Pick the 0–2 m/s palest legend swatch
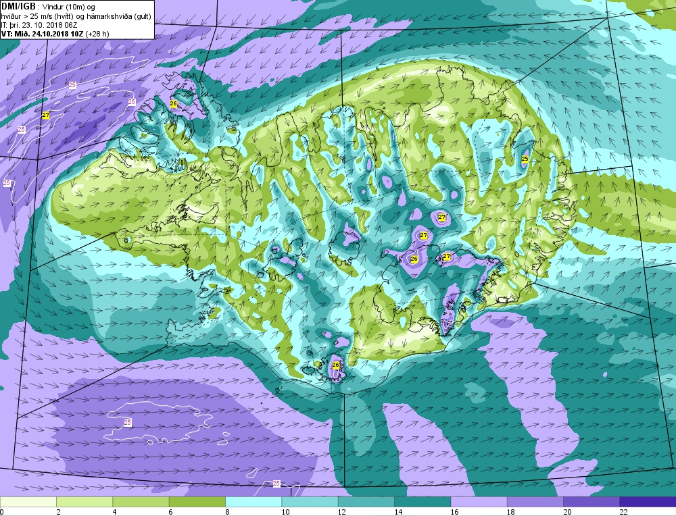The height and width of the screenshot is (516, 676). click(x=28, y=502)
